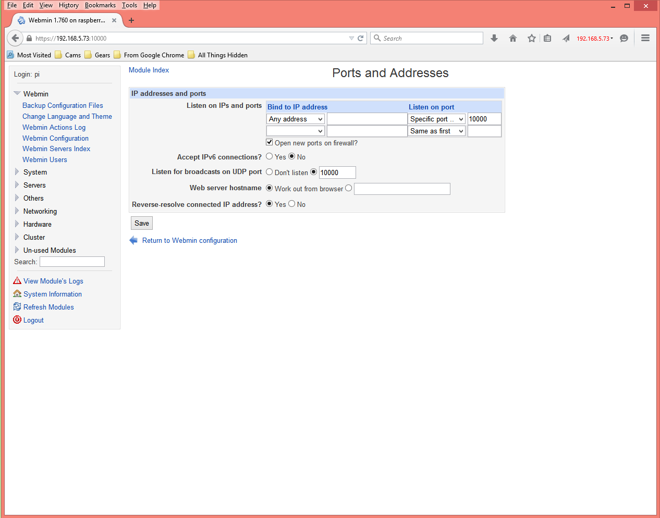Open the Edit menu
660x518 pixels.
tap(28, 5)
